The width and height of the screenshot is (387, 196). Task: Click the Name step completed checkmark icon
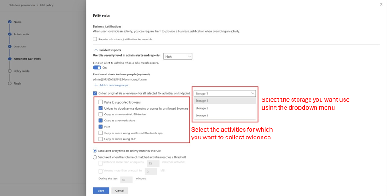pos(10,22)
